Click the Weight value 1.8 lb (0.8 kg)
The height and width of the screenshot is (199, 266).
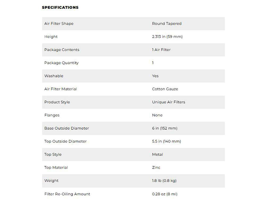point(164,181)
